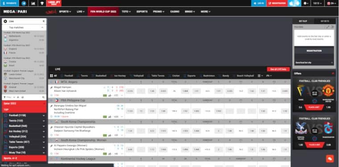339x167 pixels.
Task: Open the Toto menu
Action: click(126, 12)
